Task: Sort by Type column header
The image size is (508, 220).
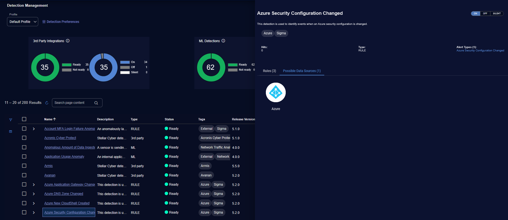Action: (x=134, y=119)
